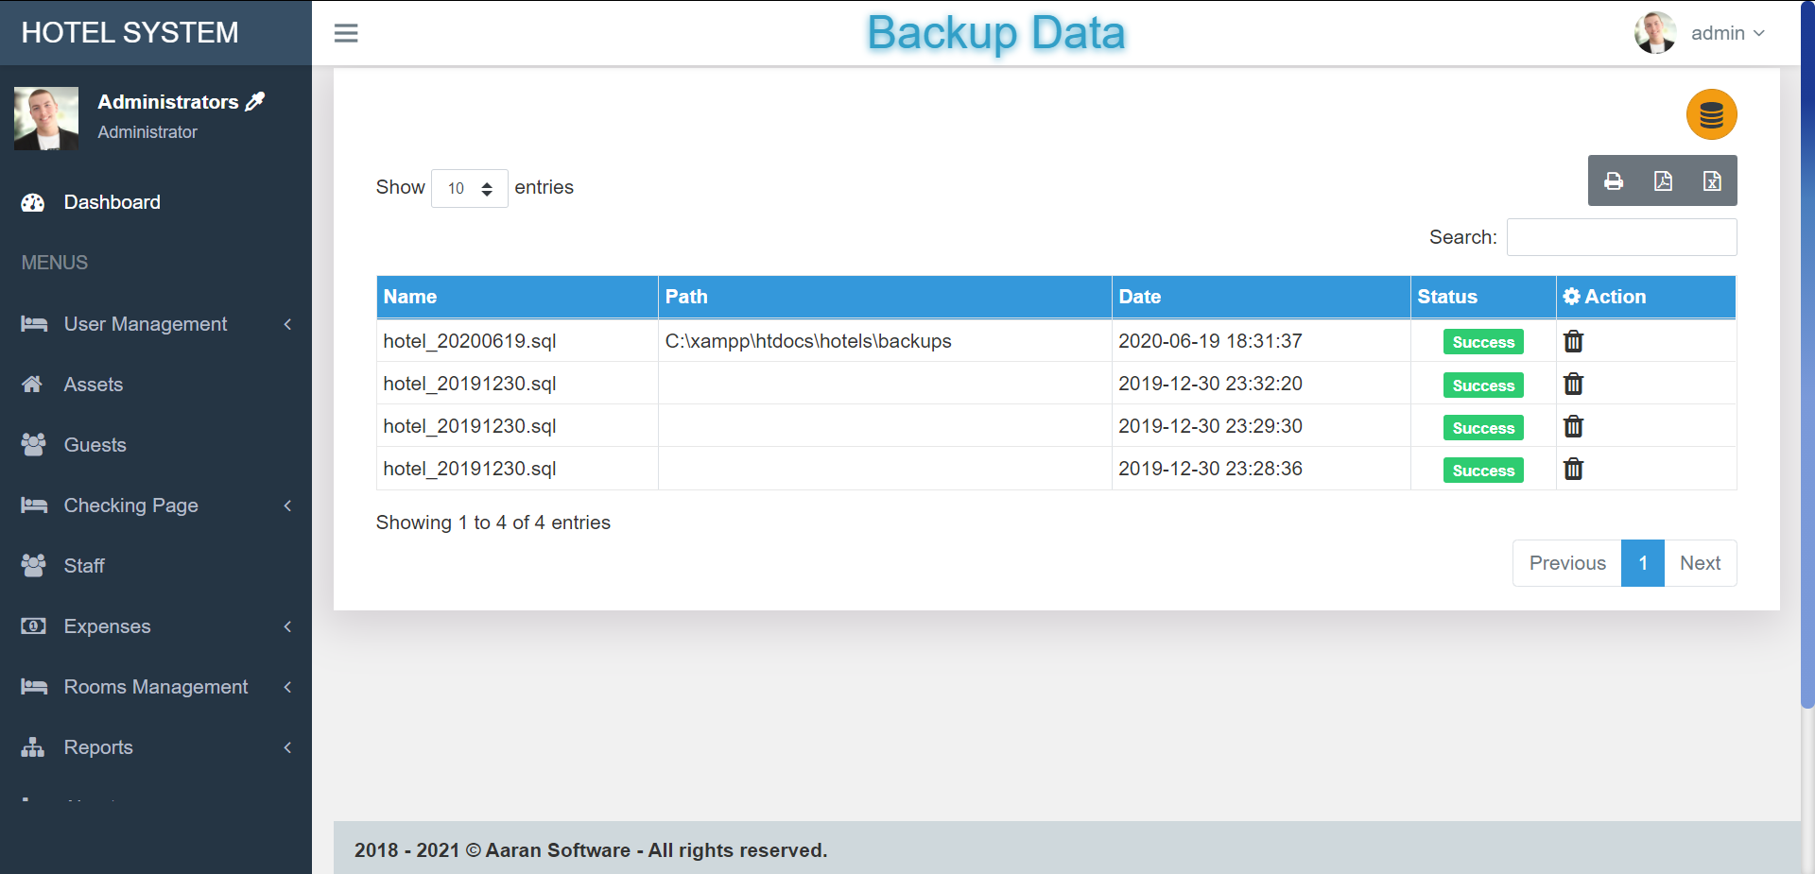The image size is (1815, 874).
Task: Open the Dashboard menu item
Action: tap(112, 202)
